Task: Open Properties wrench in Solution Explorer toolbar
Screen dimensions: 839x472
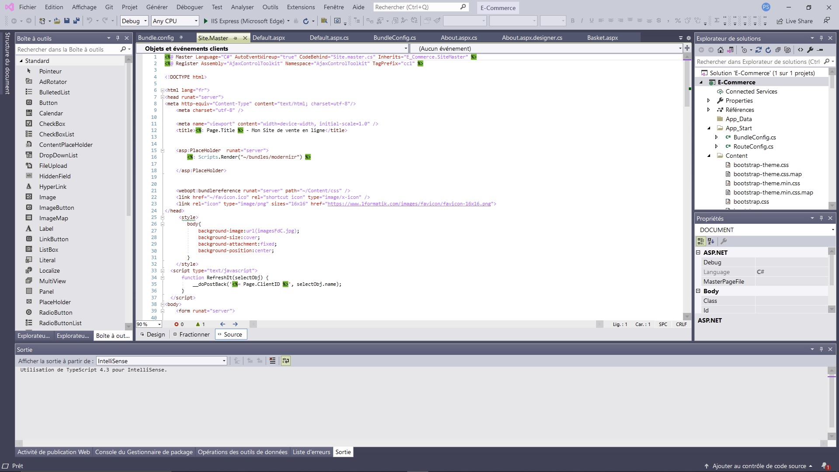Action: point(810,50)
